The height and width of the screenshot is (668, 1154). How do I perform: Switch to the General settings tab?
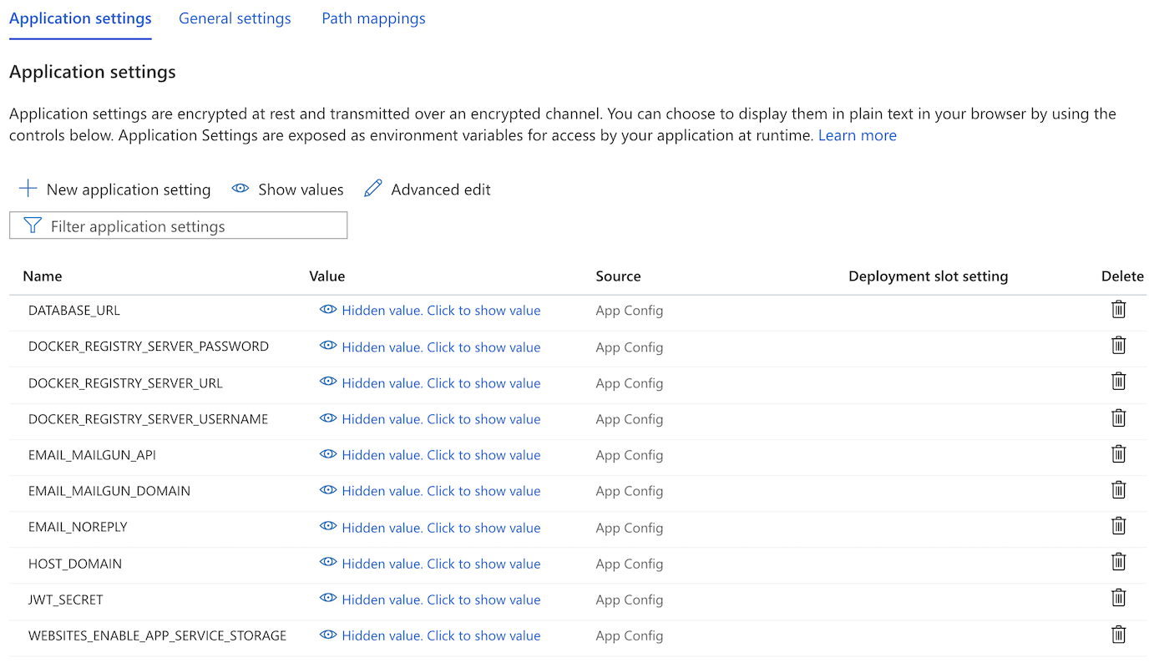pyautogui.click(x=235, y=18)
